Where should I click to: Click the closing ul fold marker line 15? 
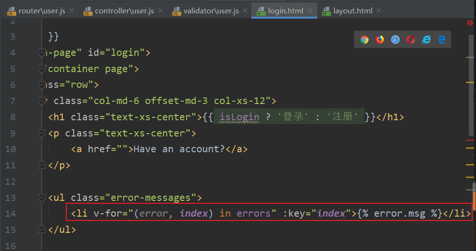[42, 229]
